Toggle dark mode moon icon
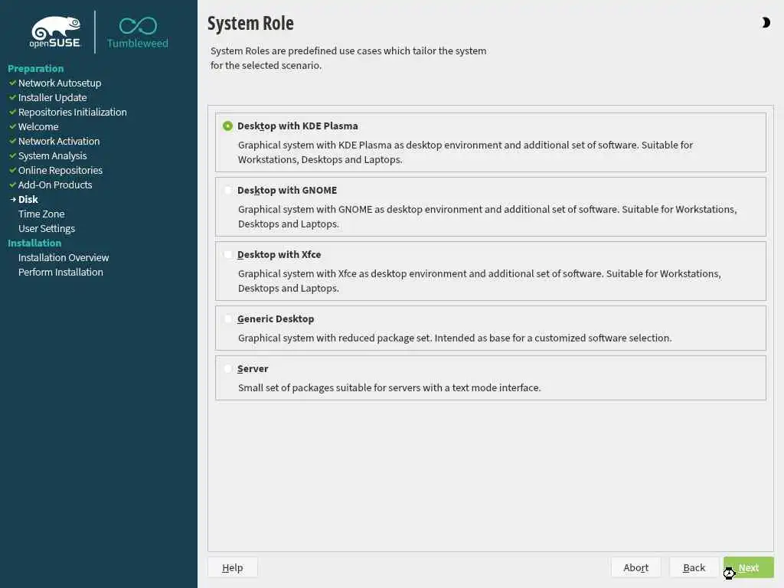This screenshot has height=588, width=784. (766, 23)
